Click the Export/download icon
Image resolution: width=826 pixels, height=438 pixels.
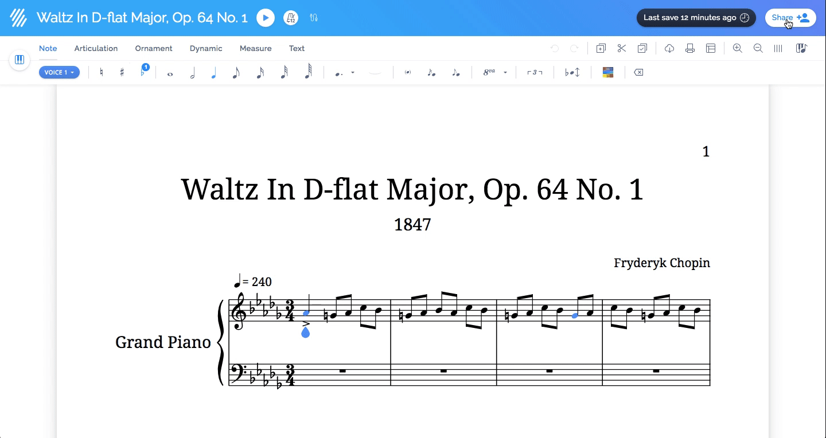click(669, 48)
